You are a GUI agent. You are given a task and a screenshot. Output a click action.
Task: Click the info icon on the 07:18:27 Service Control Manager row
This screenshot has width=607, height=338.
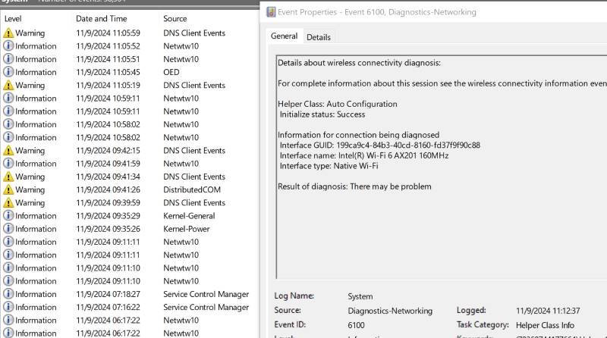pyautogui.click(x=8, y=294)
